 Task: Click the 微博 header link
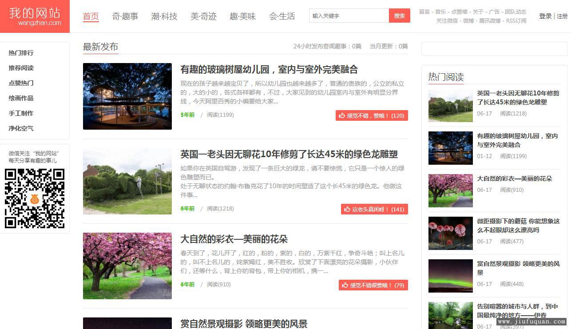468,21
